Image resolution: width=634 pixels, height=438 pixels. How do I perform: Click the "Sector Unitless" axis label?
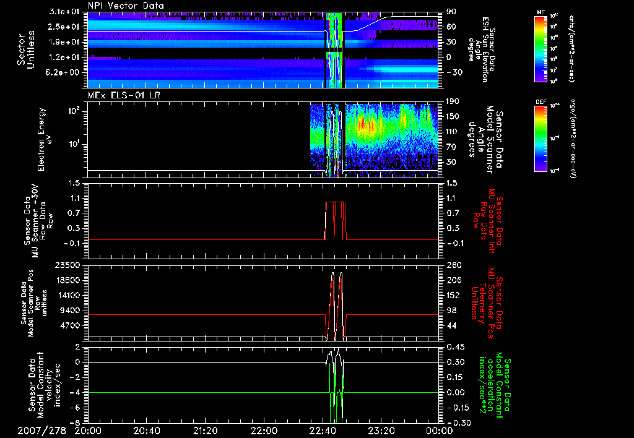(x=26, y=49)
